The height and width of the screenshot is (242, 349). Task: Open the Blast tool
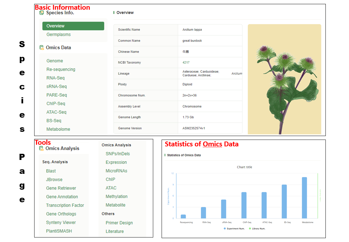pos(51,171)
